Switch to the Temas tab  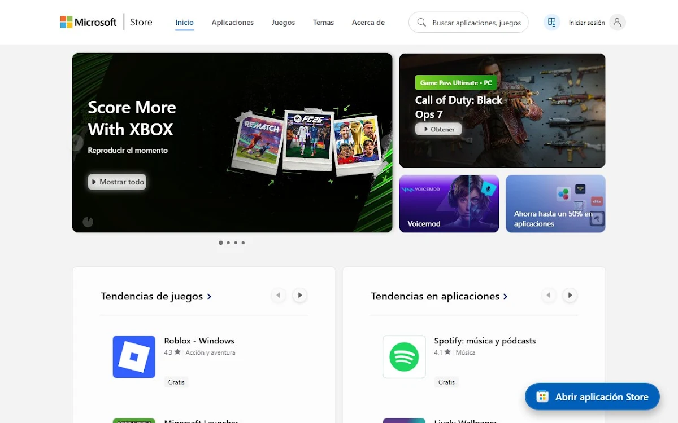point(323,23)
